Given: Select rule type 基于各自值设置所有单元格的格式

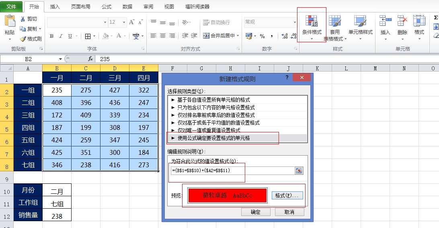Looking at the screenshot, I should 237,100.
